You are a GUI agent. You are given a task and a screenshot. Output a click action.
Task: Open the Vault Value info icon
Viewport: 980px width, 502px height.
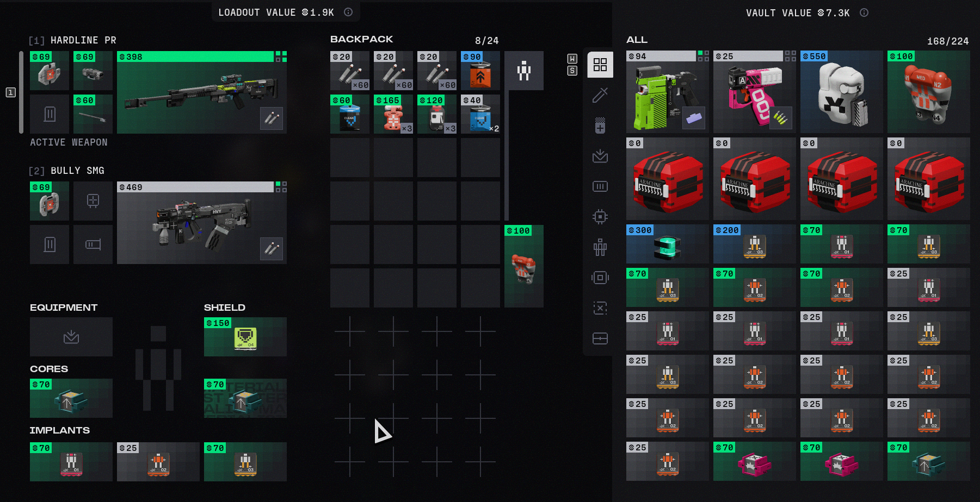[x=864, y=12]
